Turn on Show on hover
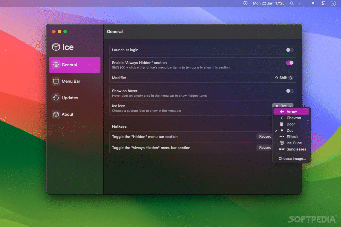 (289, 91)
